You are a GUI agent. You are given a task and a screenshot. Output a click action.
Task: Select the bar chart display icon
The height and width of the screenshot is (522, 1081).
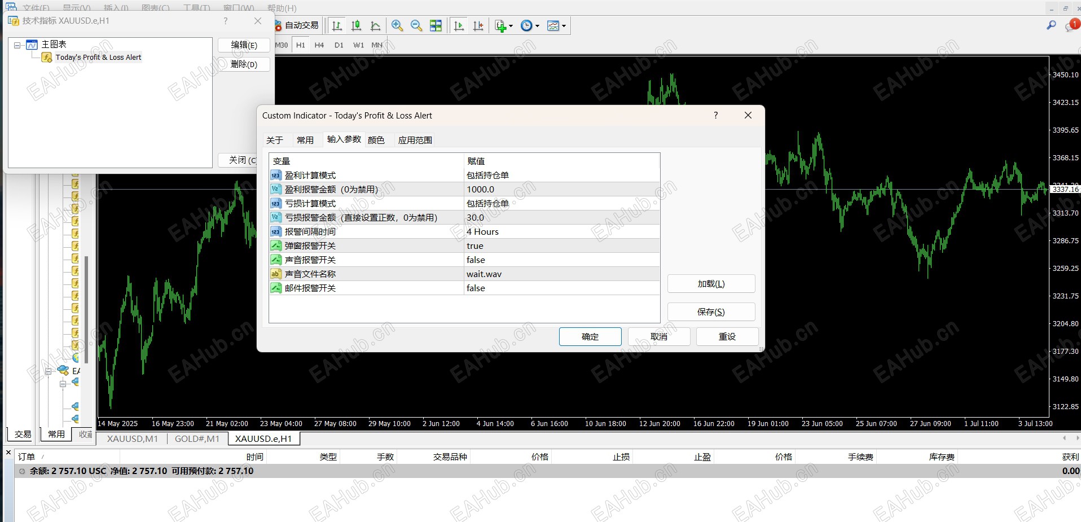337,25
